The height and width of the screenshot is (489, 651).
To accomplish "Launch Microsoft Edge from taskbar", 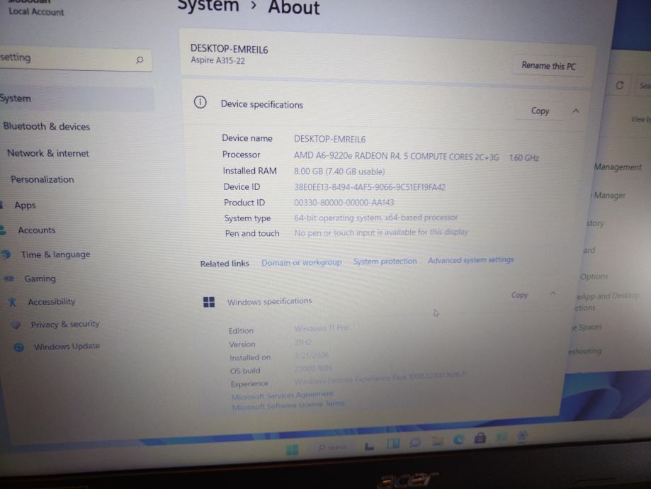I will coord(458,439).
